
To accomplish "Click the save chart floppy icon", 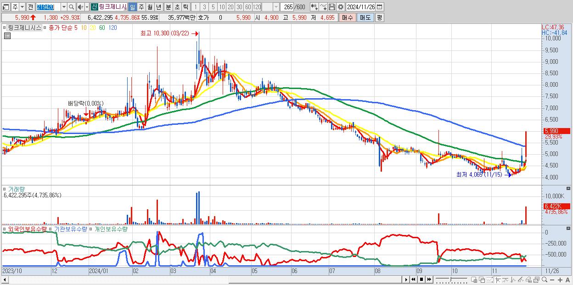I will (x=331, y=7).
